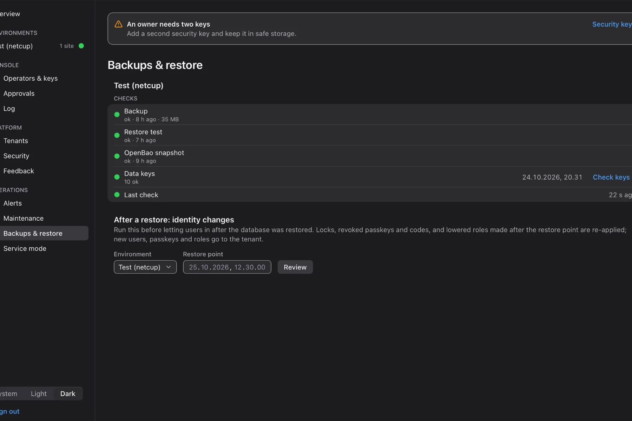Click the '1 site' label in sidebar
The height and width of the screenshot is (421, 632).
tap(67, 46)
